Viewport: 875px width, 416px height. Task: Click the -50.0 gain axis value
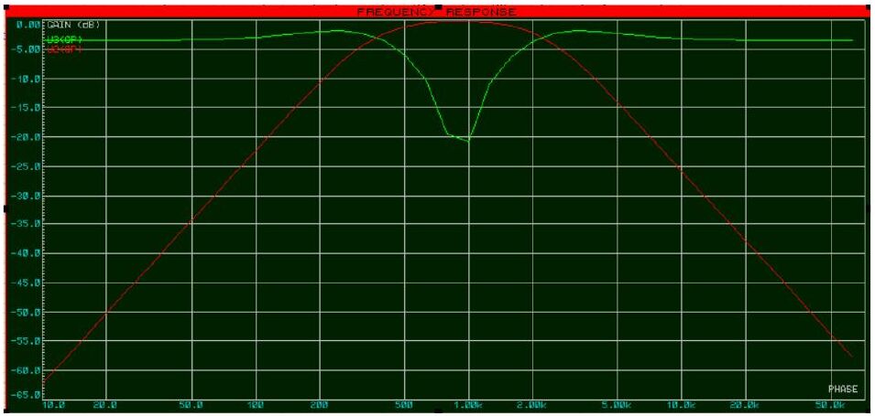pyautogui.click(x=26, y=312)
